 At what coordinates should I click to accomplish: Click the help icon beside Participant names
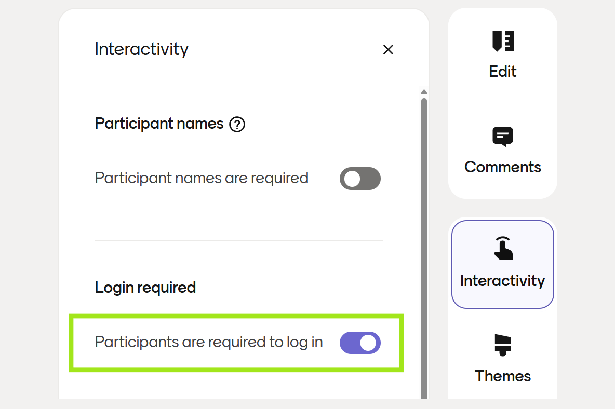[237, 124]
